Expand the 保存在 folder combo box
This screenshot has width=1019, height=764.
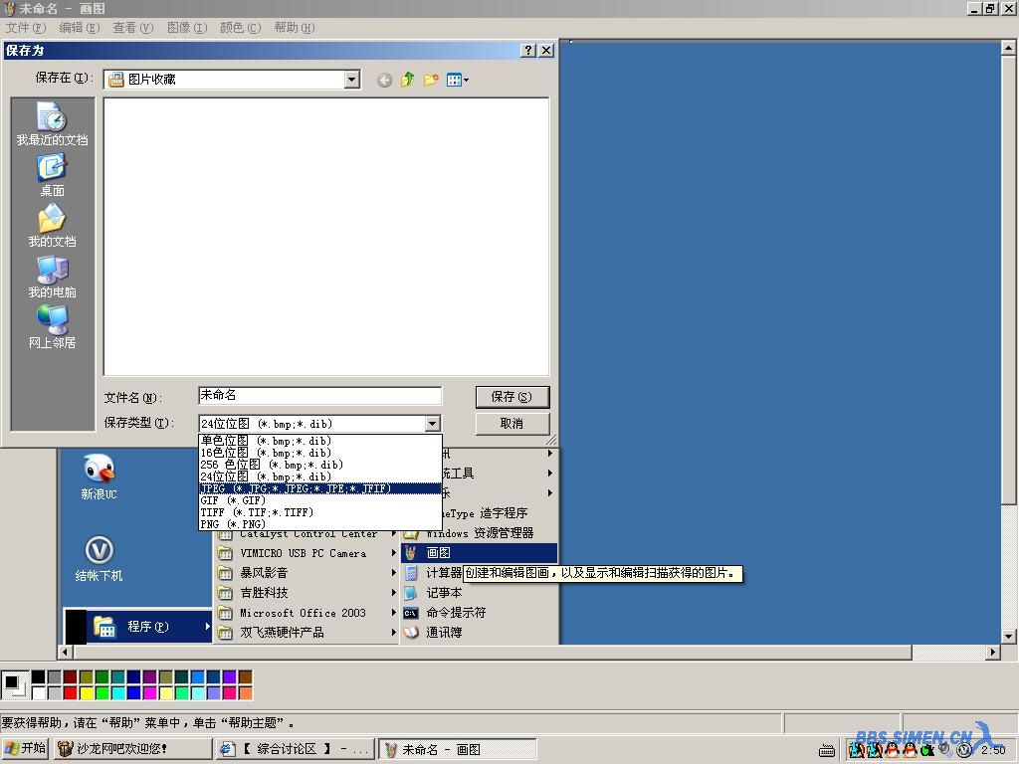click(351, 80)
